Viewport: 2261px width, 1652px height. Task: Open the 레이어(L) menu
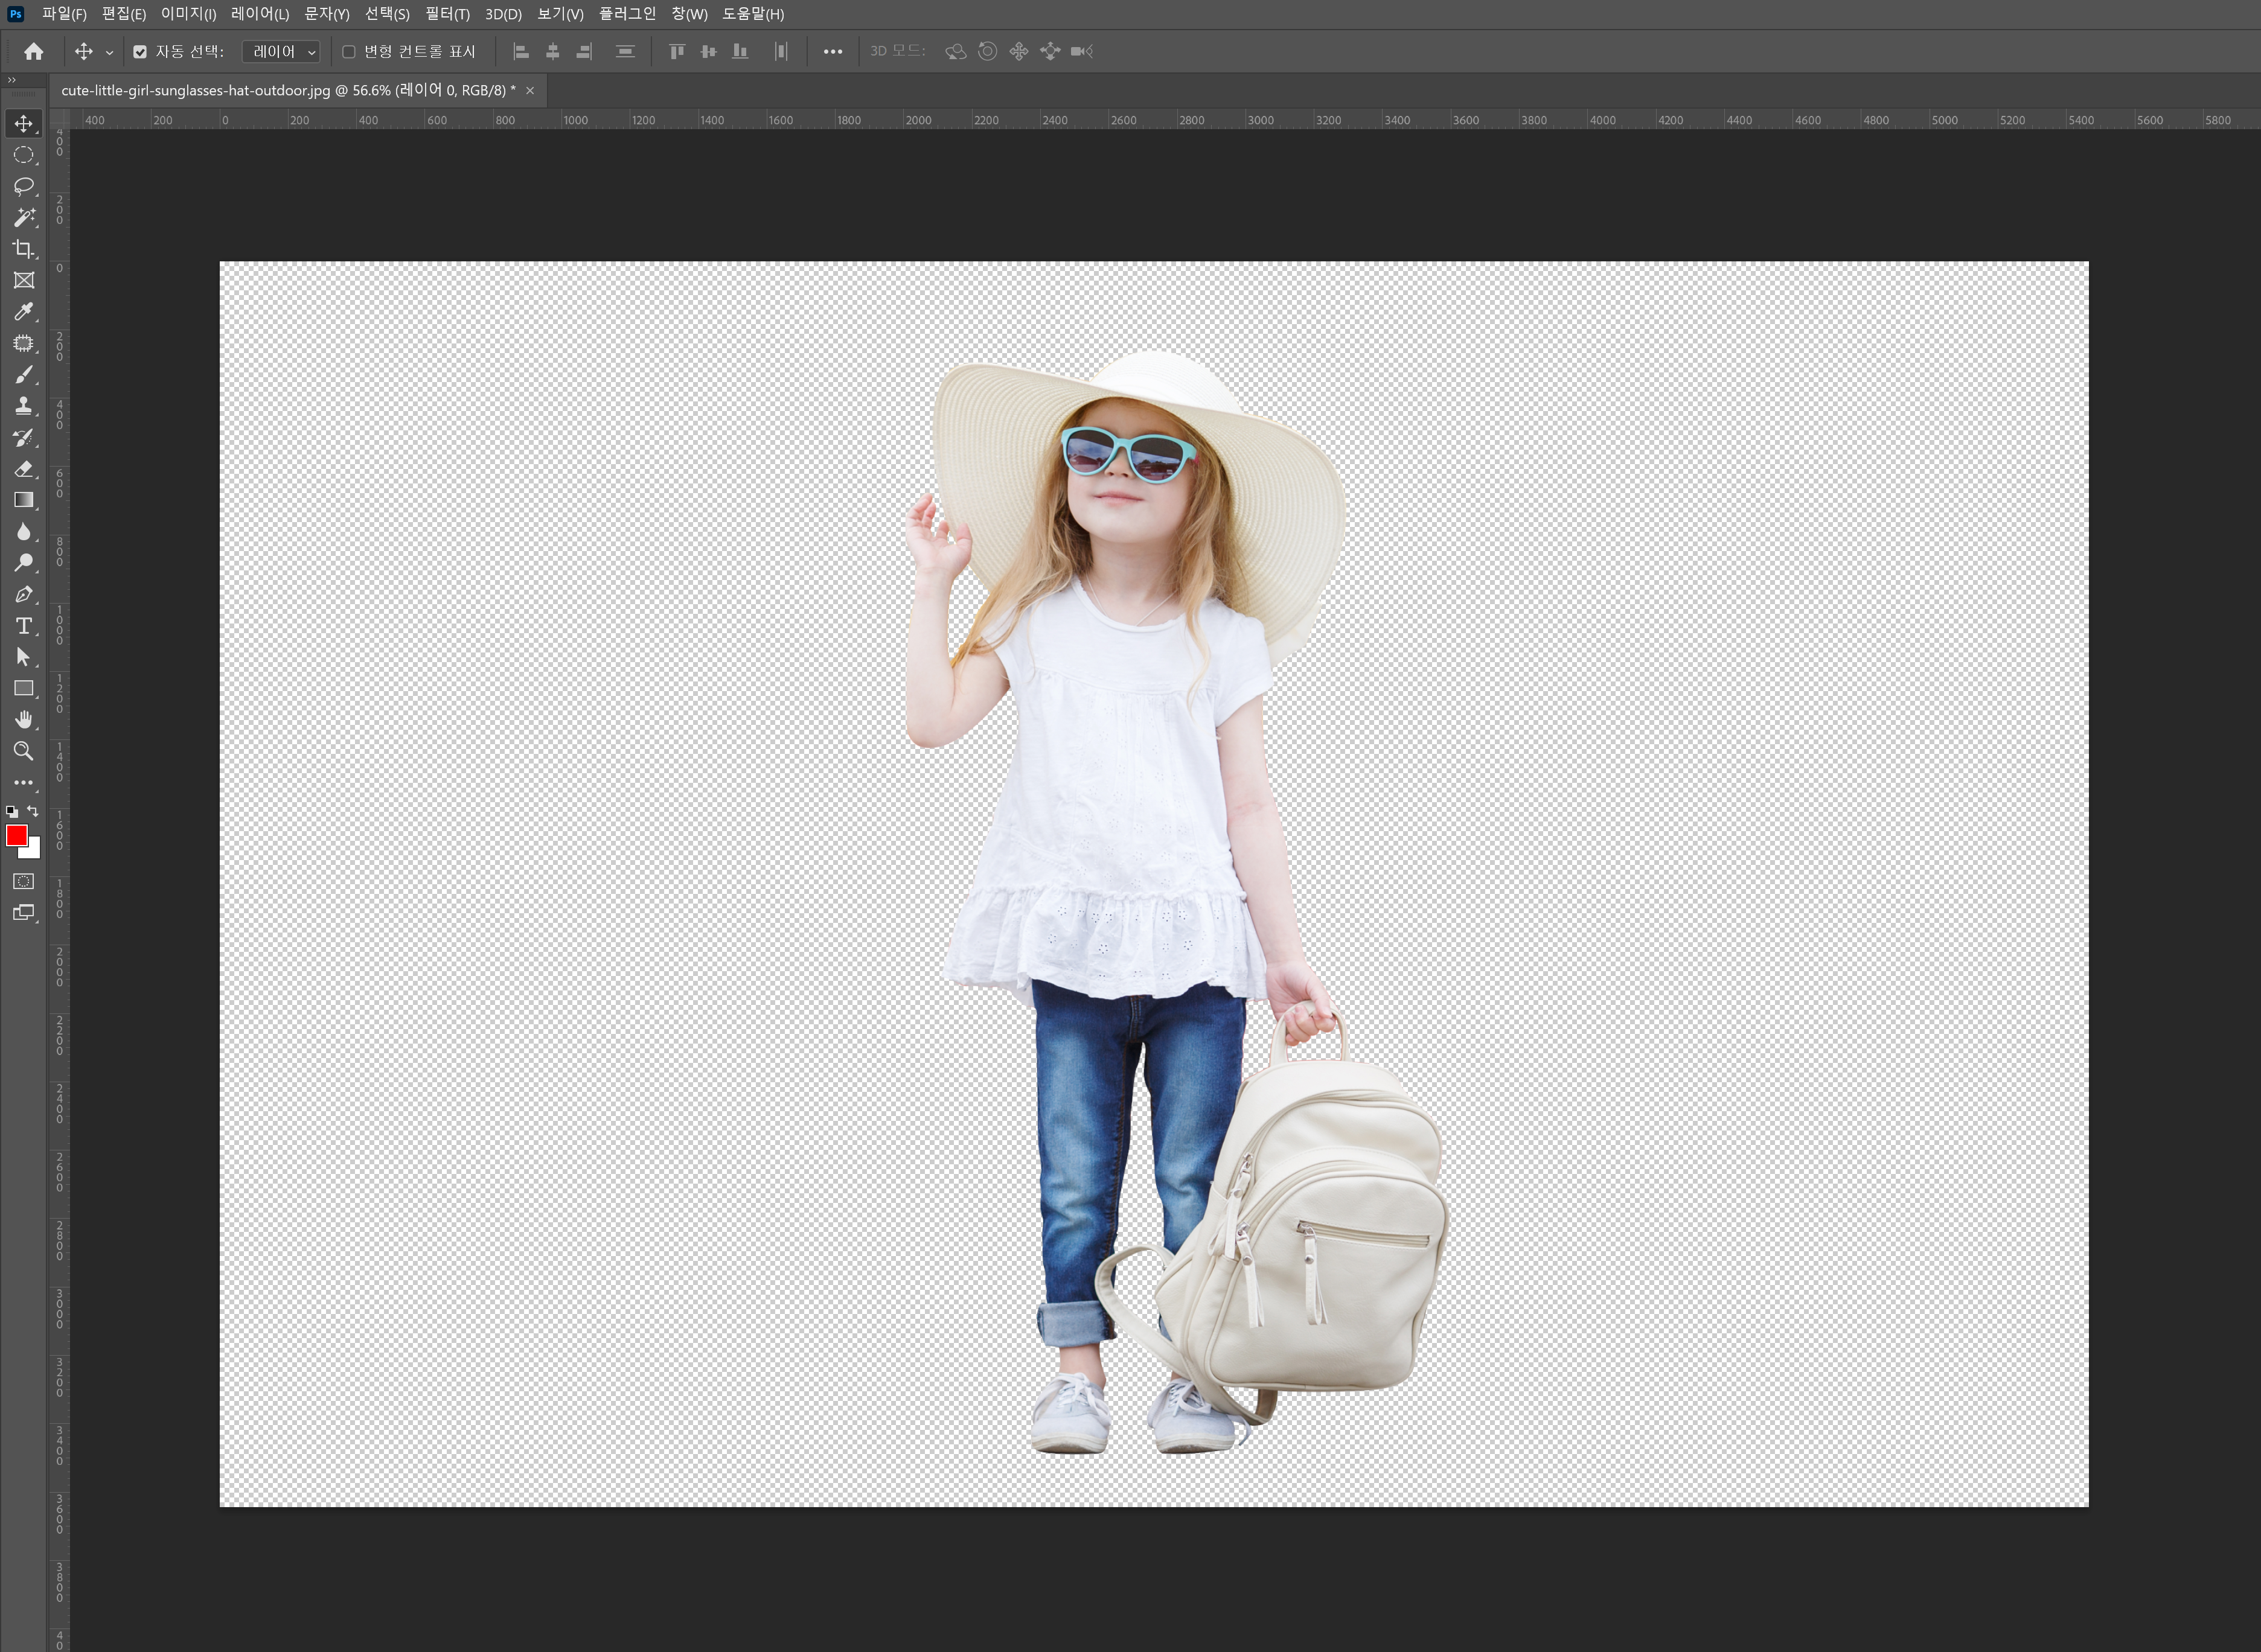[x=260, y=14]
